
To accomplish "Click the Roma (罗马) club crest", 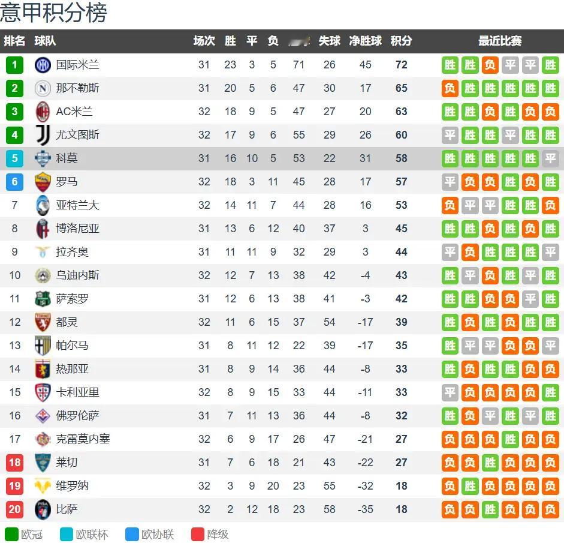I will click(43, 182).
